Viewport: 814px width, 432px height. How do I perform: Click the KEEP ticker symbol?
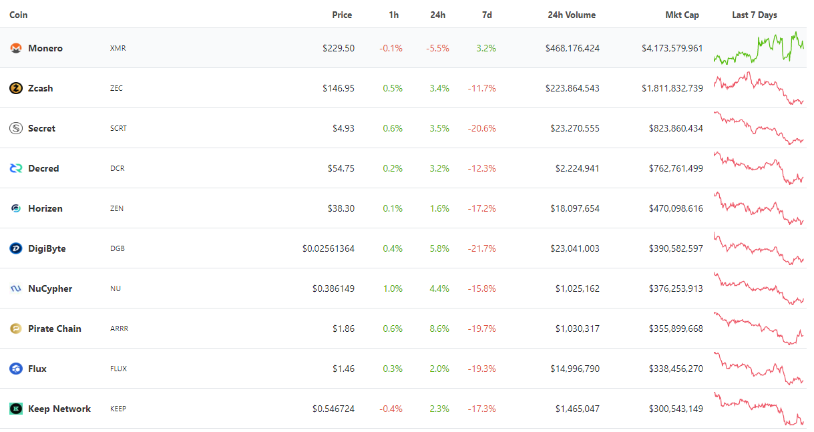119,409
